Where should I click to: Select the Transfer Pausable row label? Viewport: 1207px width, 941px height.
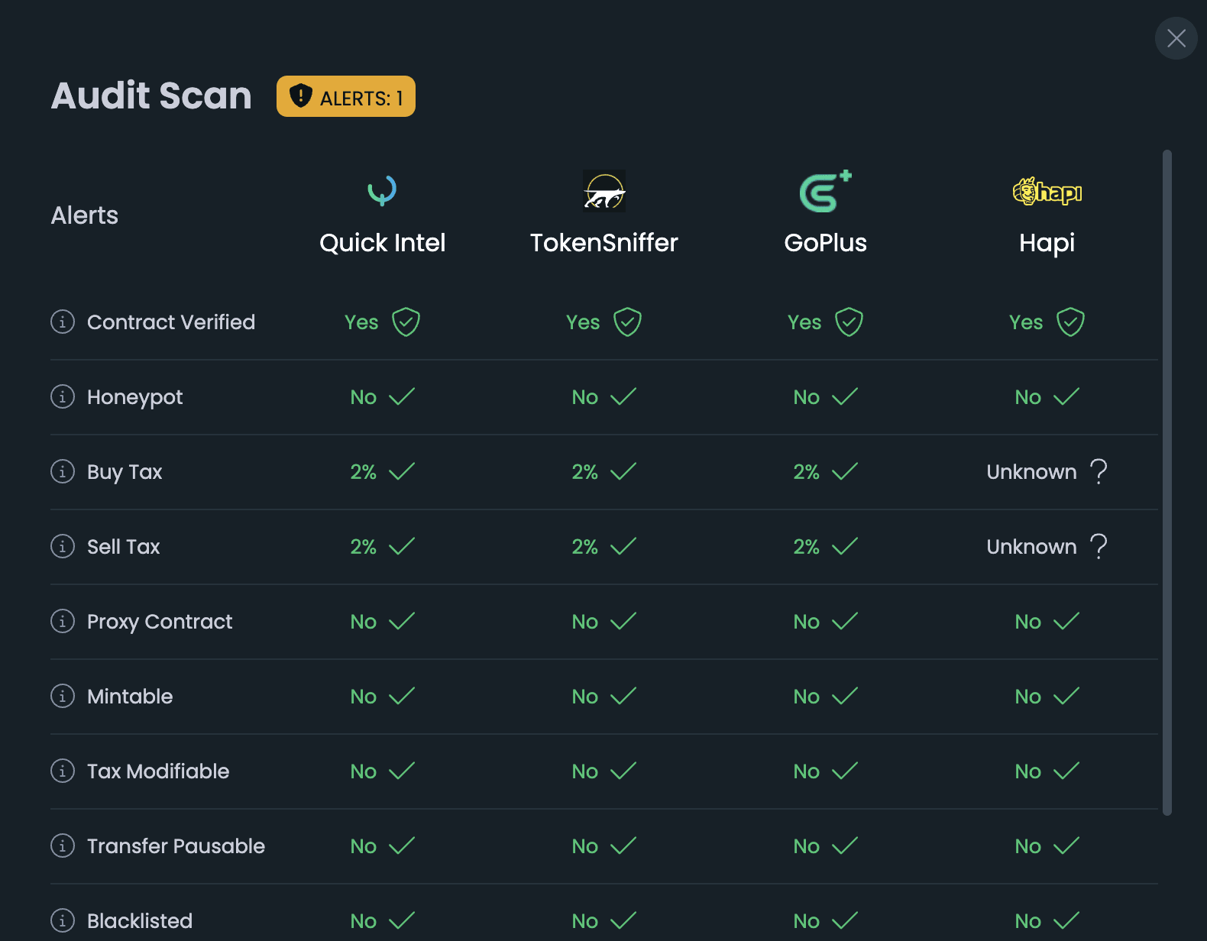pyautogui.click(x=176, y=846)
